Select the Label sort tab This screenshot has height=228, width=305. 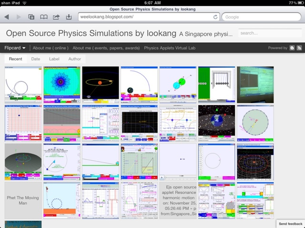pos(54,59)
